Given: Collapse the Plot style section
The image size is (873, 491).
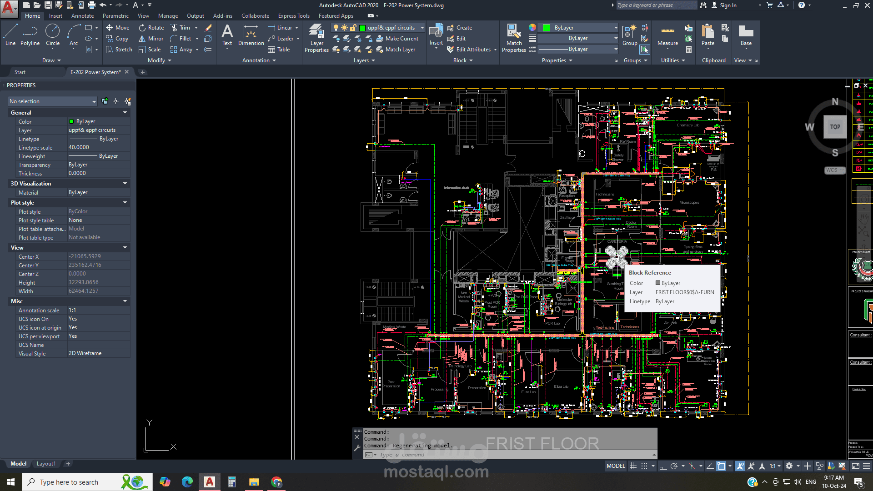Looking at the screenshot, I should pos(125,203).
